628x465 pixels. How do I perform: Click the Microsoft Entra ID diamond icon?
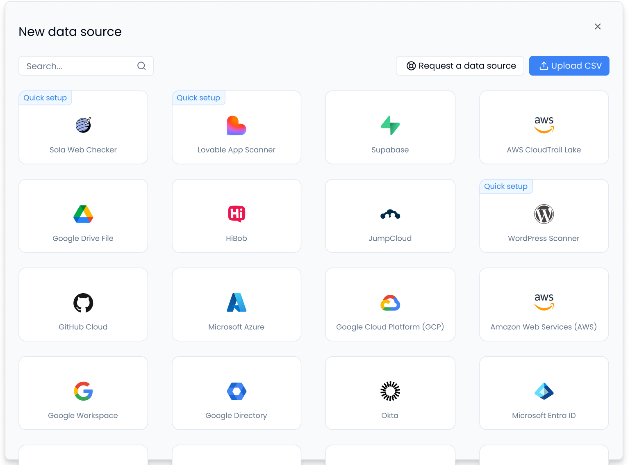(544, 391)
